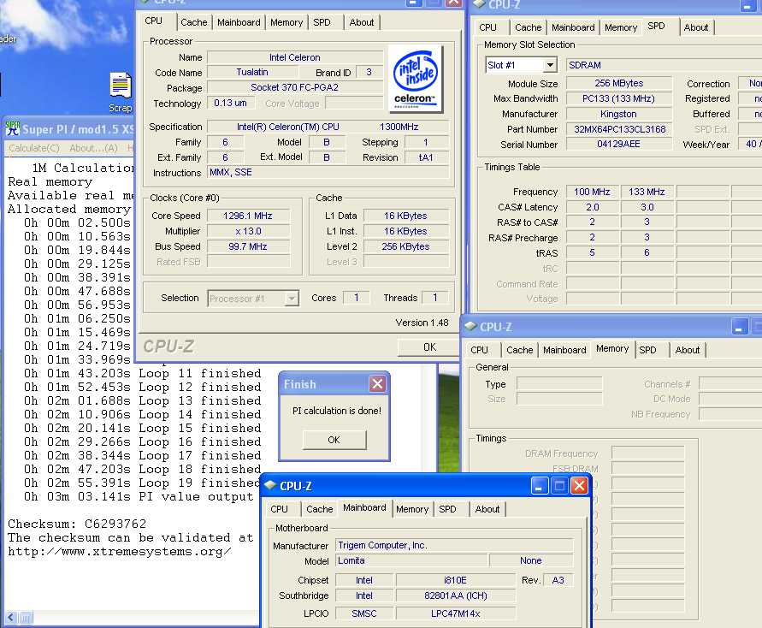
Task: Select SPD tab in CPU-Z Mainboard window
Action: 447,509
